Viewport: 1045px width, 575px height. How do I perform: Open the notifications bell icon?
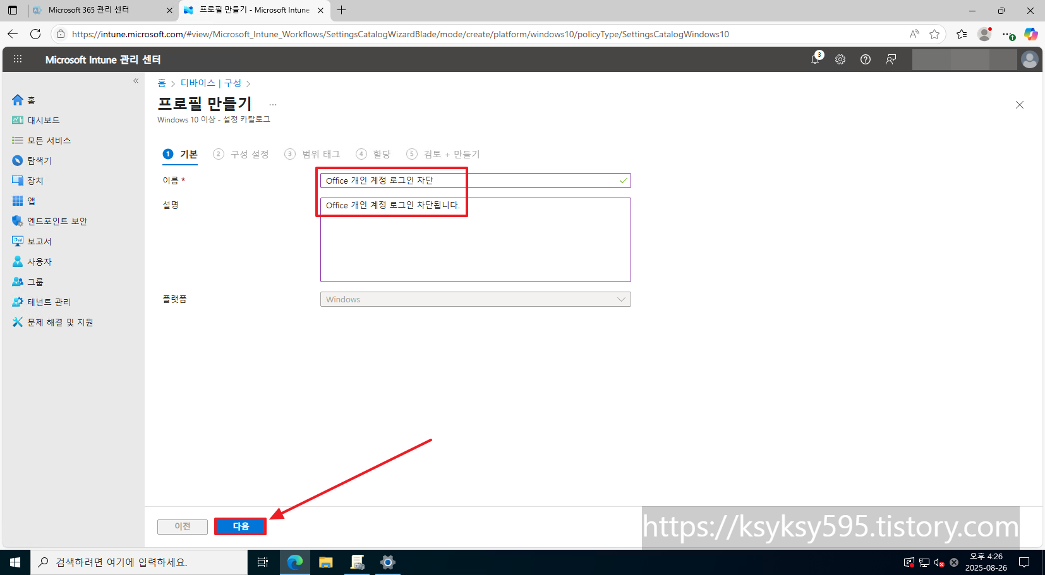pos(816,59)
